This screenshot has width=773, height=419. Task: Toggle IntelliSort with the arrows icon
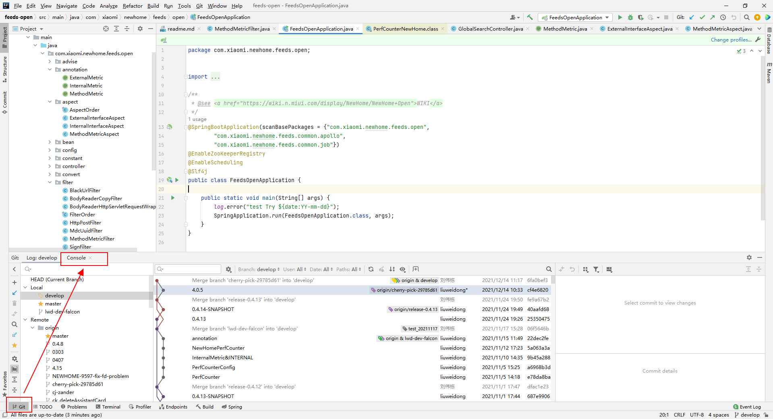pyautogui.click(x=392, y=269)
